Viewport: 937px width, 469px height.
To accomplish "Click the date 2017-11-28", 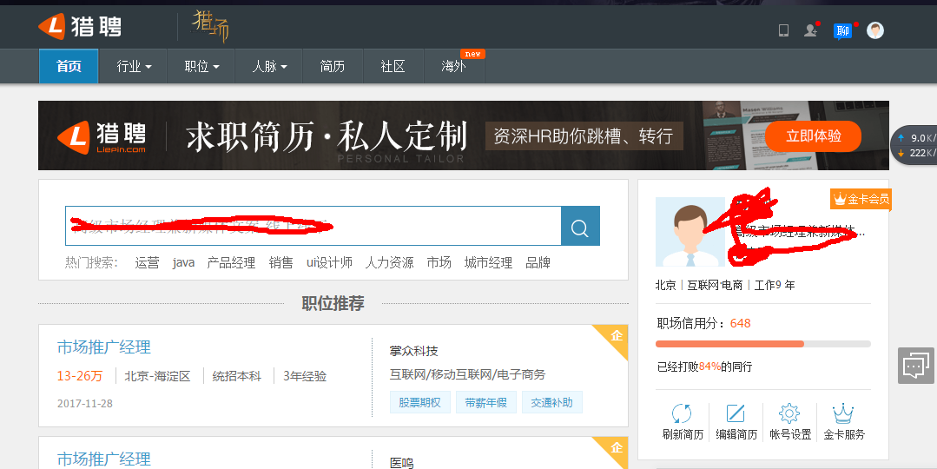I will coord(85,403).
